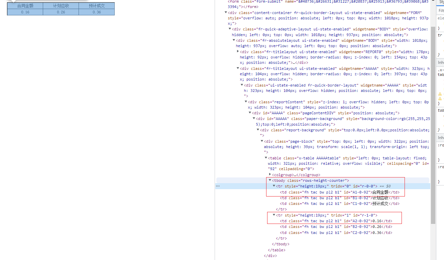Collapse the paper-background div node
This screenshot has height=260, width=444.
pyautogui.click(x=254, y=119)
